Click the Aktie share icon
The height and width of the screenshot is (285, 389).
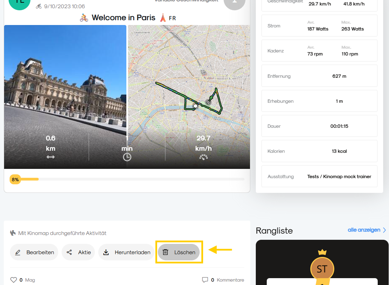pyautogui.click(x=69, y=252)
